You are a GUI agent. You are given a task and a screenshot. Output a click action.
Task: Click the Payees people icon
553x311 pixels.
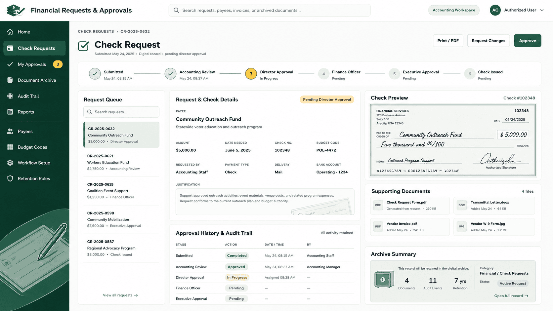[10, 132]
